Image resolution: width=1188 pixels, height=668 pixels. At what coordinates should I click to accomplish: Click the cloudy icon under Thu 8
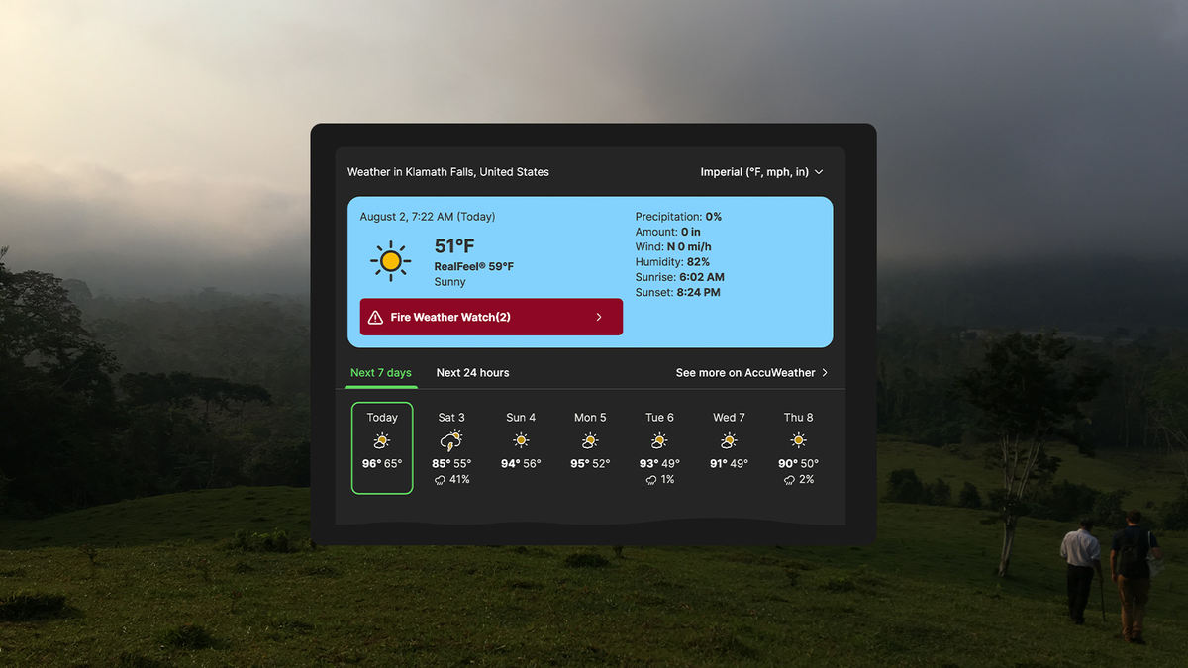point(798,438)
